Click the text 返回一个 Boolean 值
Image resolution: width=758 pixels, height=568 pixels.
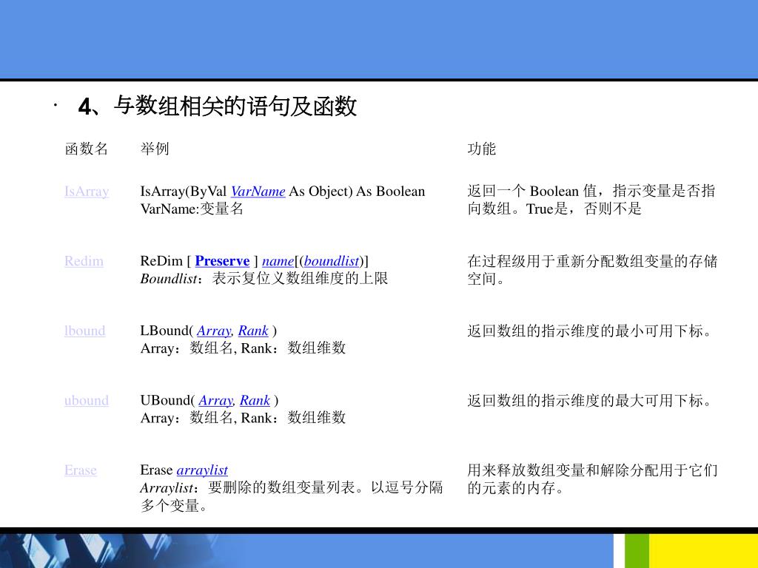point(531,192)
